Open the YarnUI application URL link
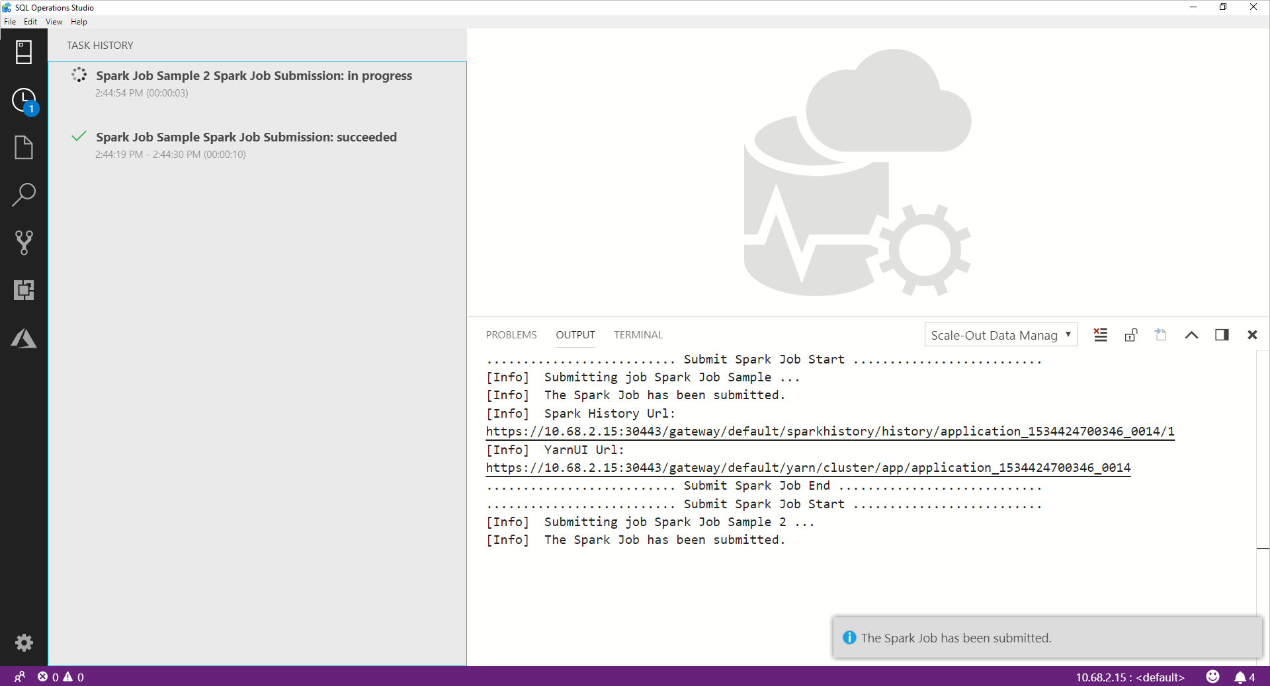 point(808,468)
